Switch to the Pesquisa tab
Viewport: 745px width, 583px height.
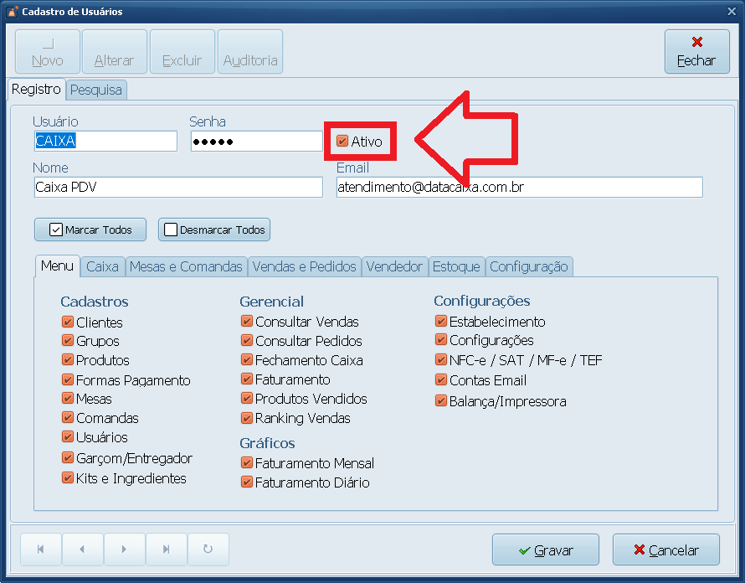[x=96, y=90]
